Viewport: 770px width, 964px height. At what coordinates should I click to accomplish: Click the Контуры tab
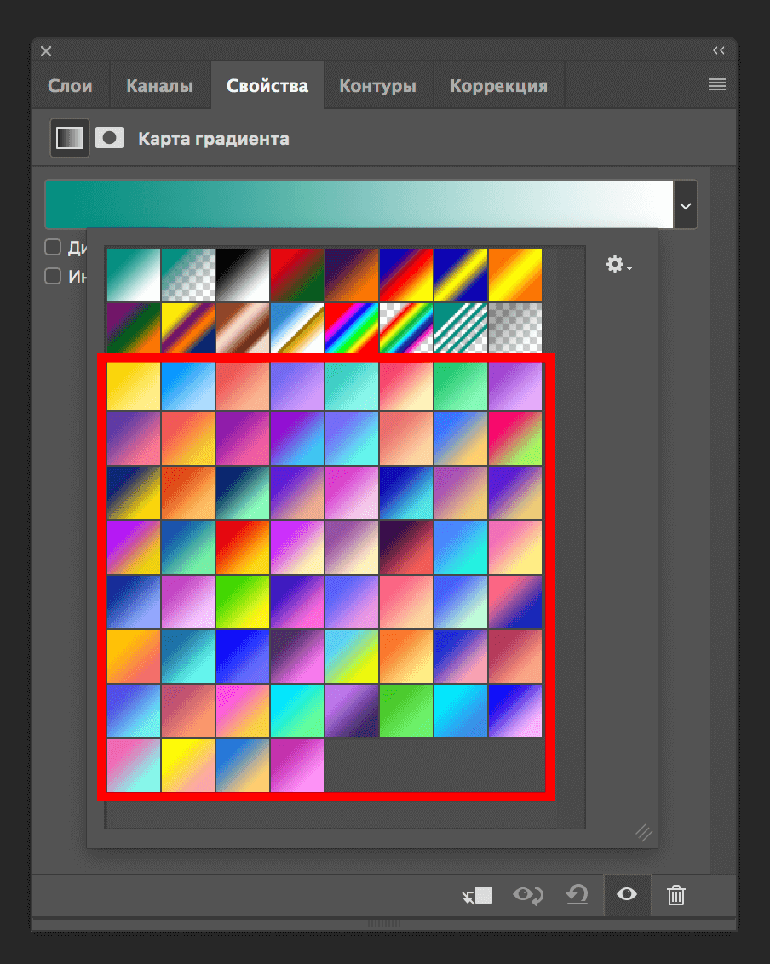[378, 84]
